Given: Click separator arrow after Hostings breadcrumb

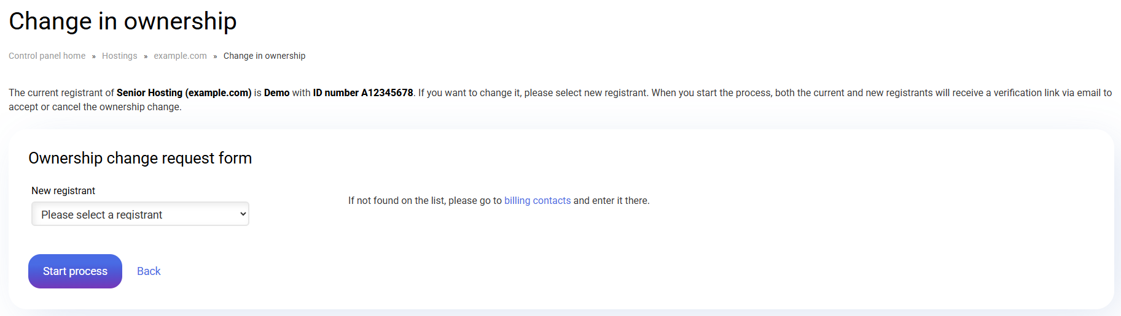Looking at the screenshot, I should pyautogui.click(x=146, y=56).
